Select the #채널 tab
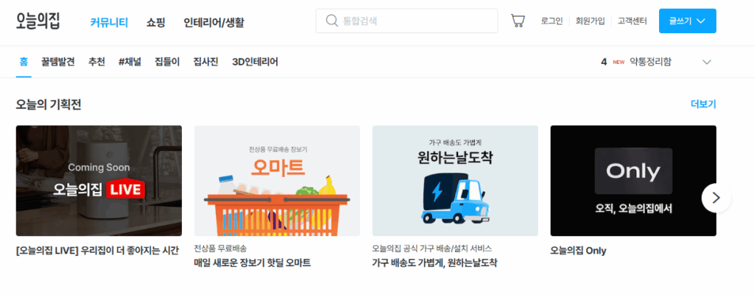Viewport: 754px width, 297px height. [x=130, y=62]
